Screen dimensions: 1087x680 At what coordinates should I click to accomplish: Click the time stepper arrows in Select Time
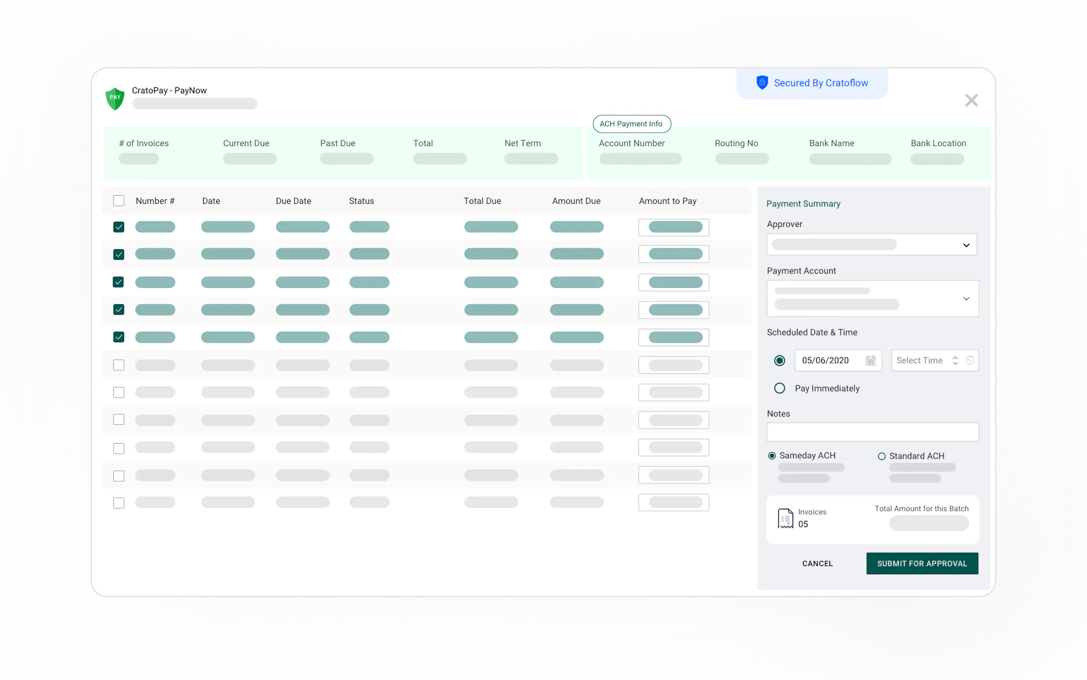point(955,360)
